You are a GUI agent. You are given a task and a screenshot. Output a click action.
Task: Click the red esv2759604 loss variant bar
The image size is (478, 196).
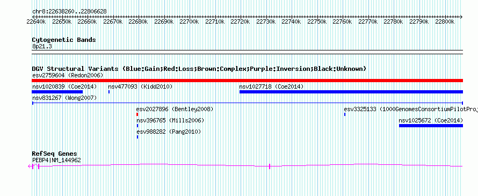247,81
